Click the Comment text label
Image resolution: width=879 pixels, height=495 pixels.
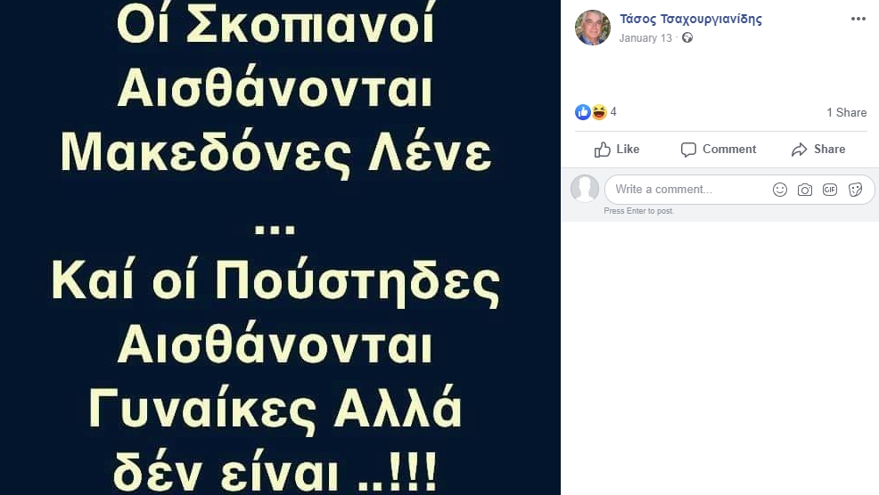point(729,149)
